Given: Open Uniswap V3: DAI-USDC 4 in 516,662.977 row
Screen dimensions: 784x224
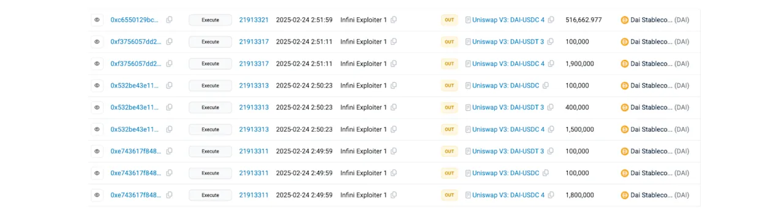Looking at the screenshot, I should coord(508,20).
